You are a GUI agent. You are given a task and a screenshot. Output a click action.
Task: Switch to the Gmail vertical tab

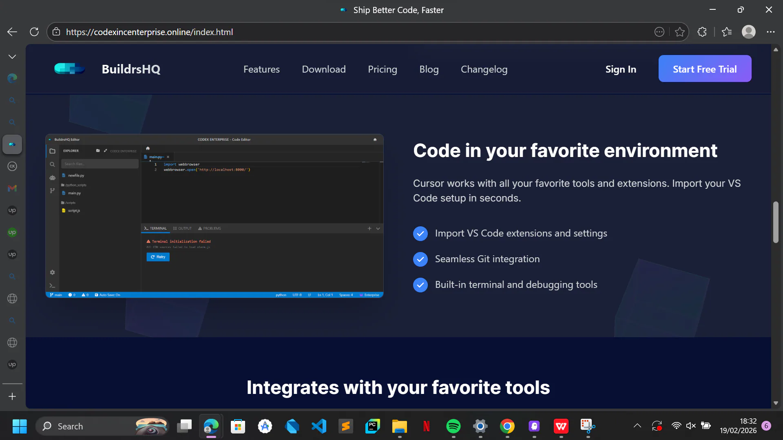(x=12, y=188)
